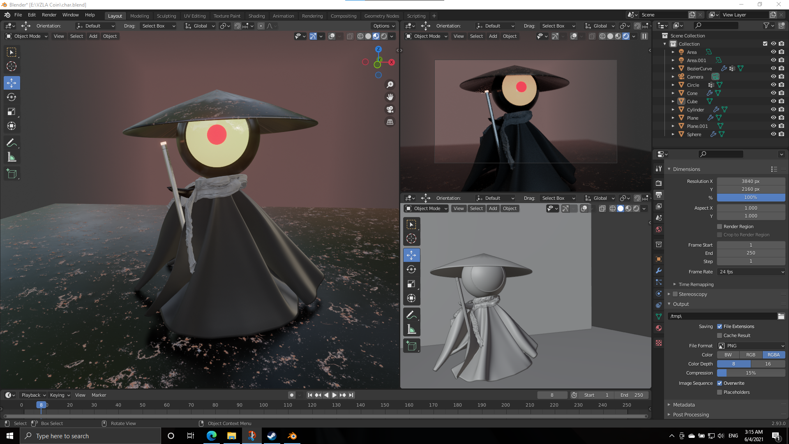Open the Render menu

(49, 15)
